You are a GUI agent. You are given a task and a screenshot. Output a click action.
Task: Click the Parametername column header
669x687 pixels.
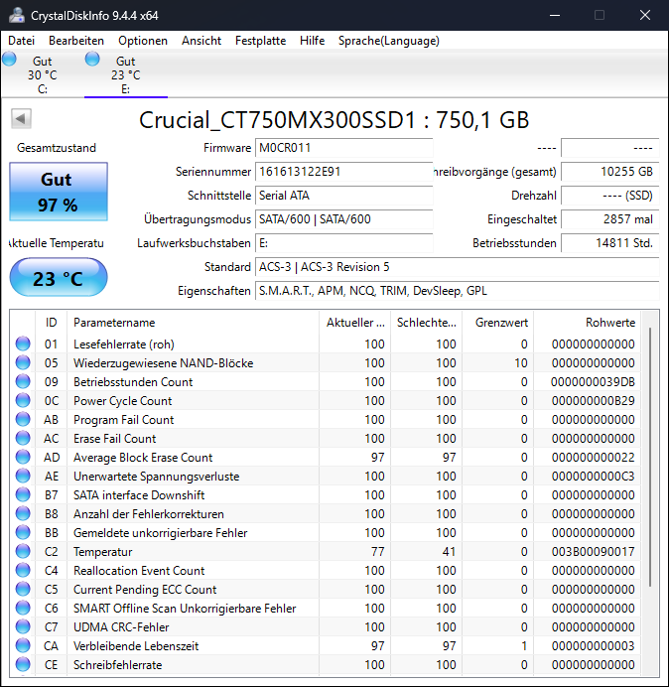click(193, 323)
